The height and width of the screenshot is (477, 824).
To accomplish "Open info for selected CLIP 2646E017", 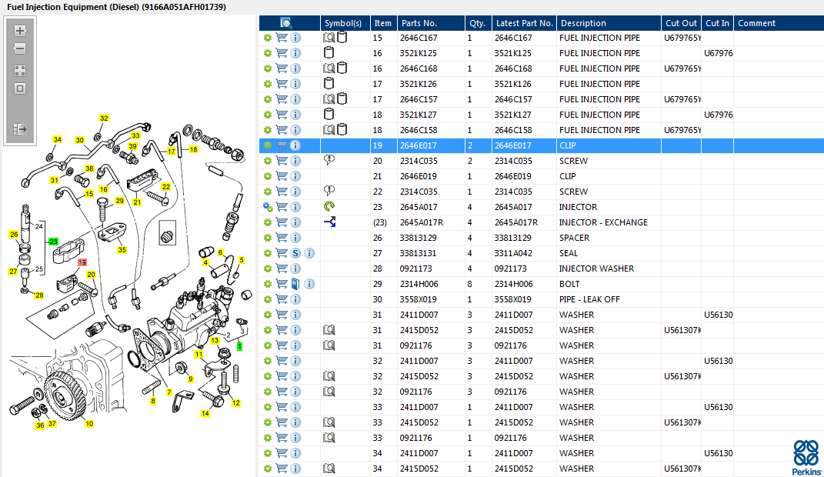I will [295, 145].
